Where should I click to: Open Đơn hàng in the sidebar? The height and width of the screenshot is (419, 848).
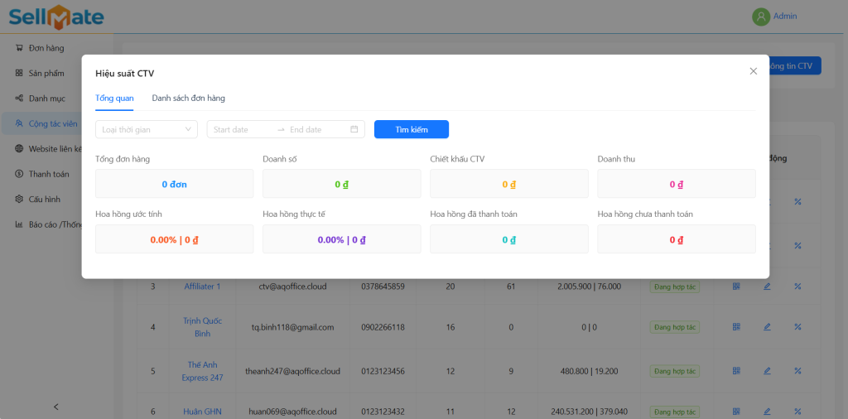(x=46, y=48)
